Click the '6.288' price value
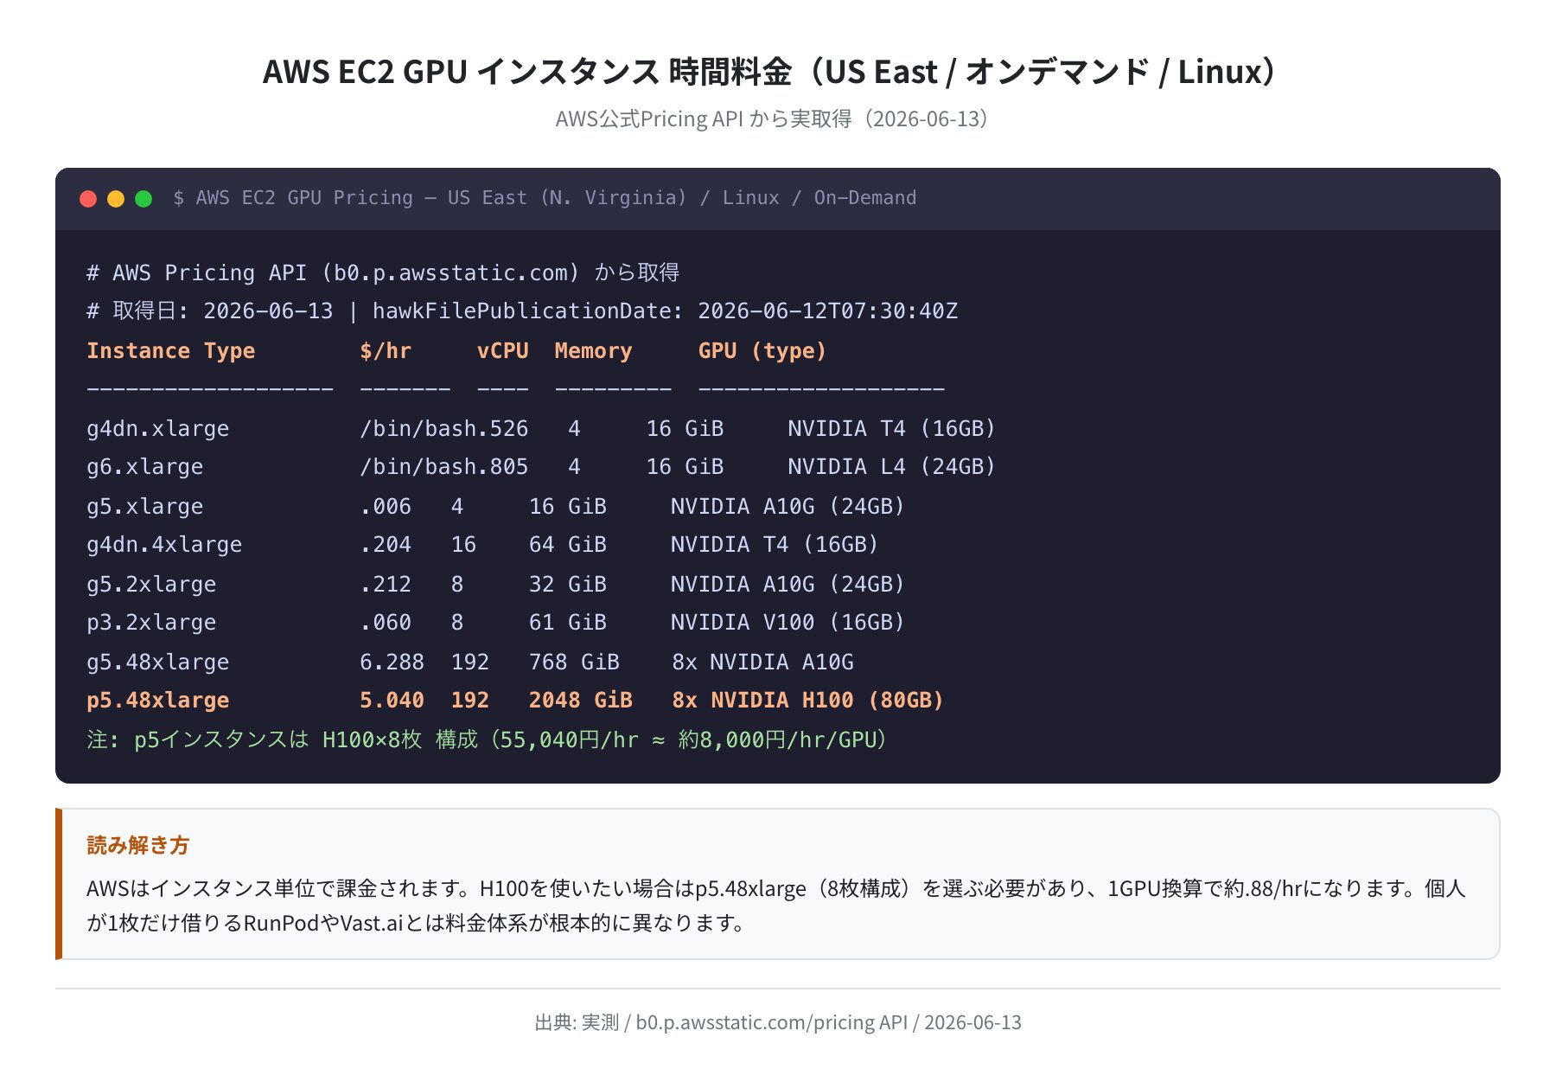1556x1069 pixels. click(x=392, y=662)
